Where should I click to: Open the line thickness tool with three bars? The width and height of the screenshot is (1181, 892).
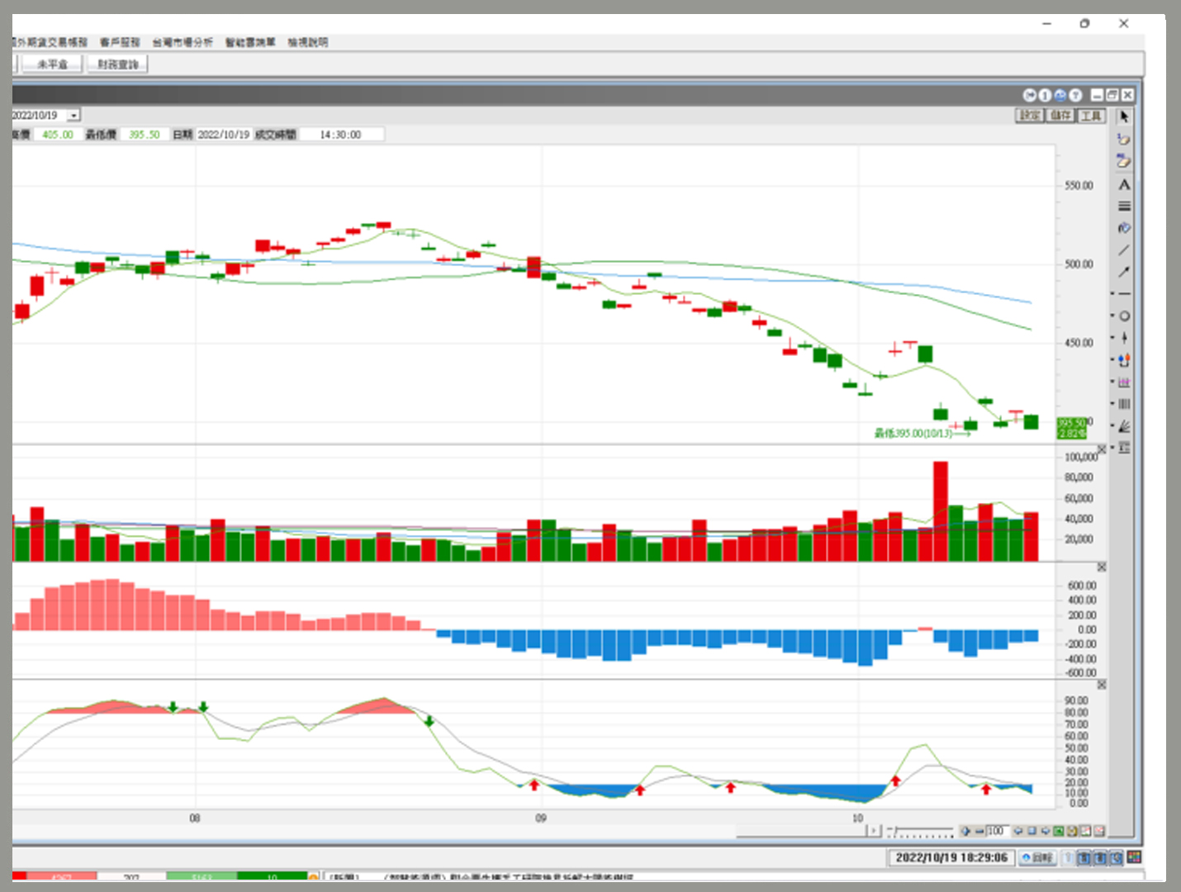tap(1124, 206)
